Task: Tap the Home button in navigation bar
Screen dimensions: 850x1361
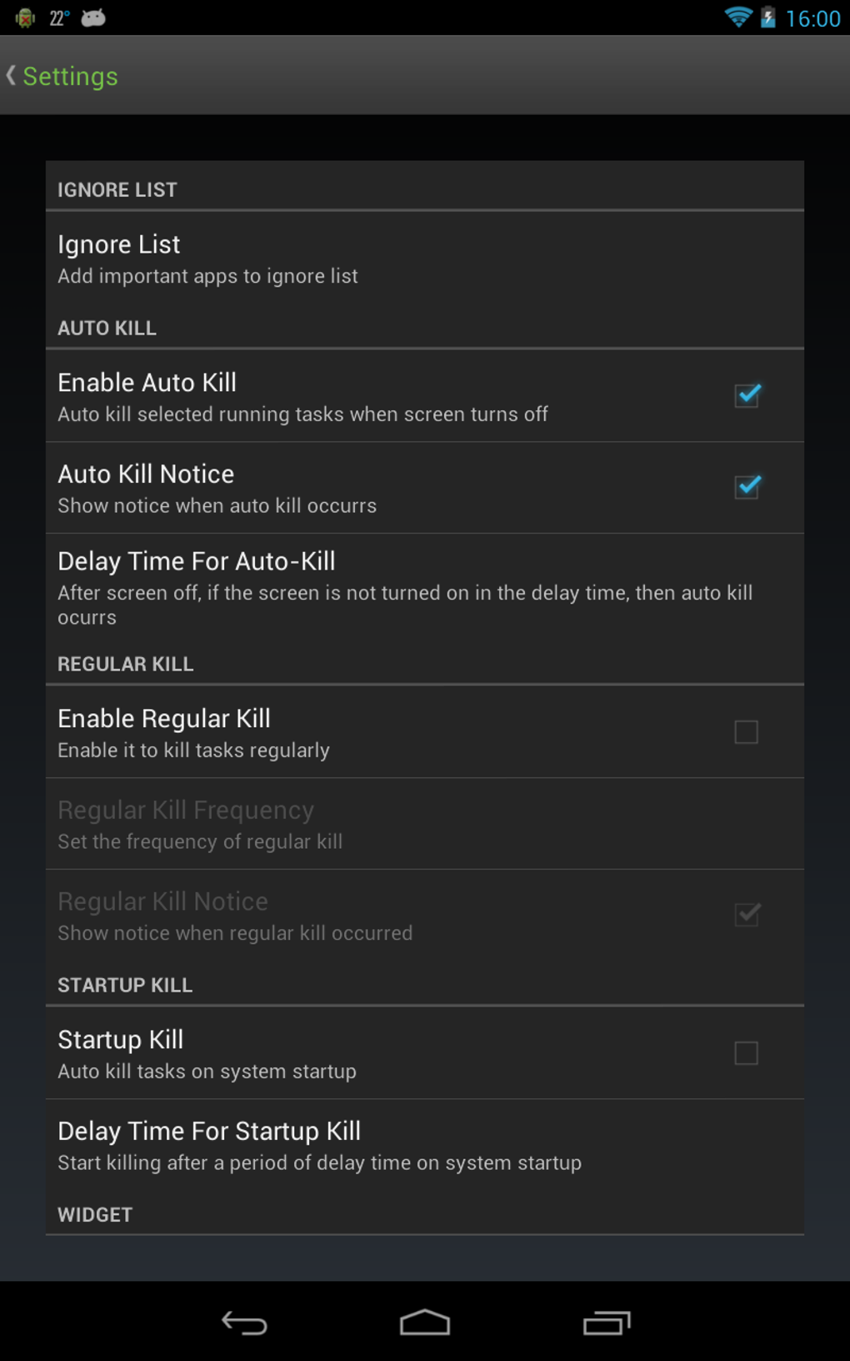Action: pos(425,1324)
